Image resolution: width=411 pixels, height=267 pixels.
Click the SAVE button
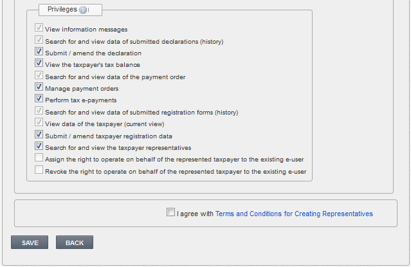[x=30, y=243]
